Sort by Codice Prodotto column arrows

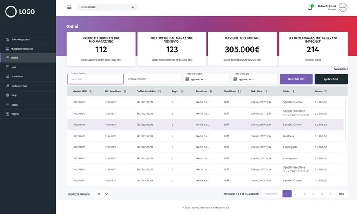(159, 92)
